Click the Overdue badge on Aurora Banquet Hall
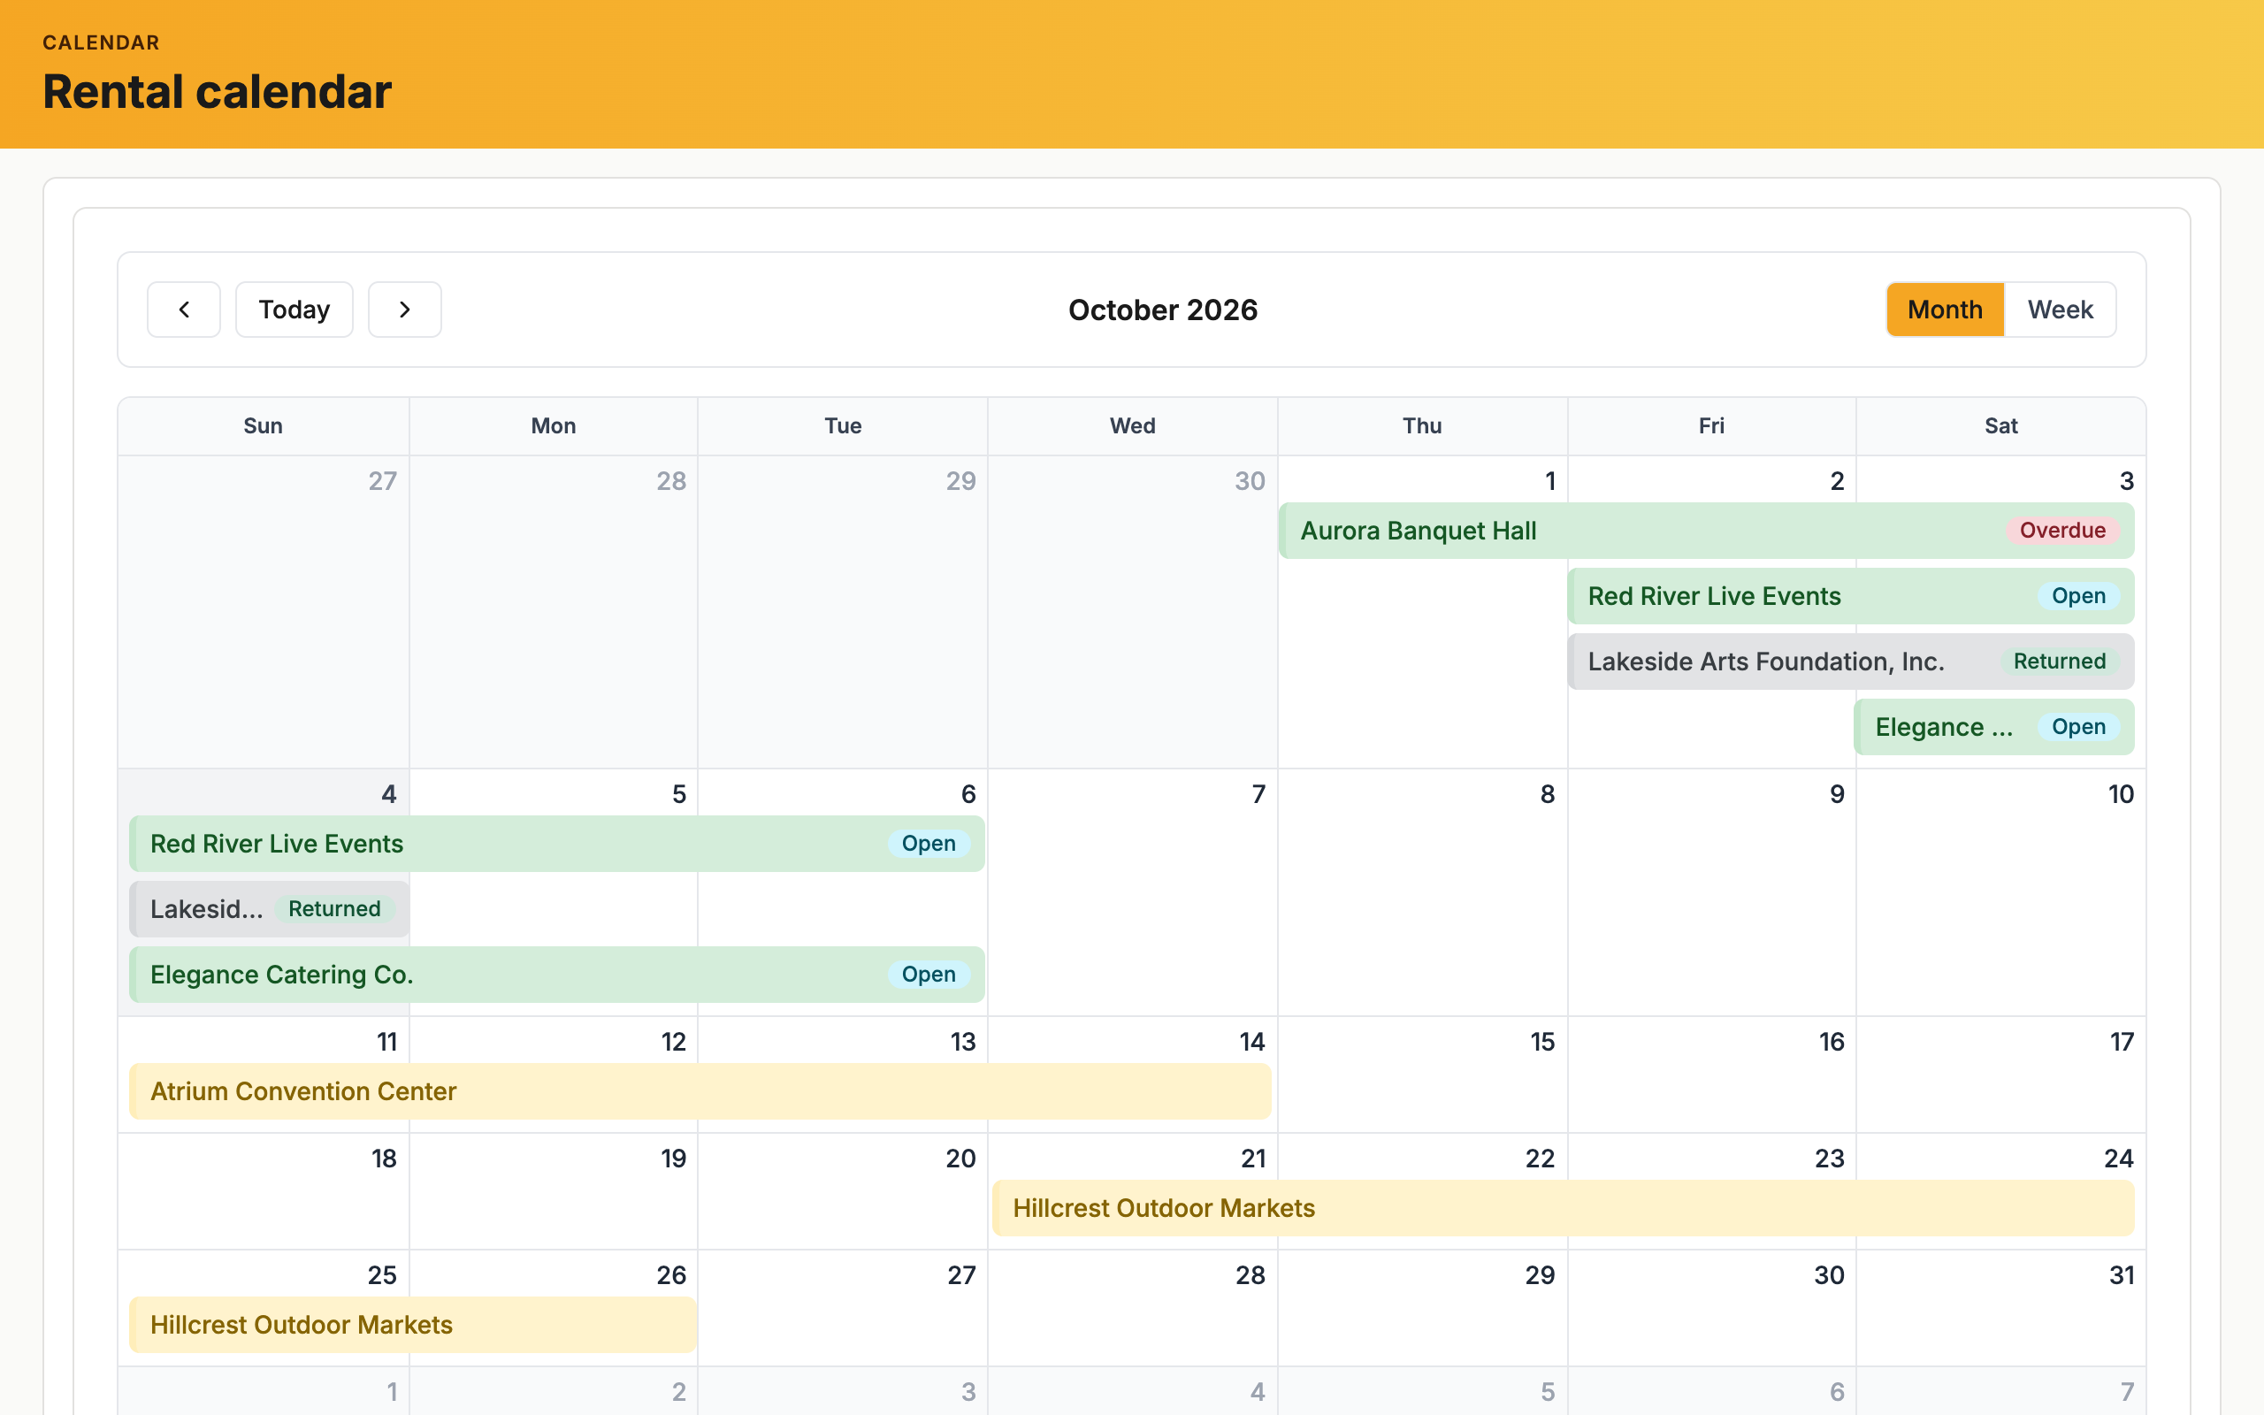The height and width of the screenshot is (1415, 2264). [2062, 531]
